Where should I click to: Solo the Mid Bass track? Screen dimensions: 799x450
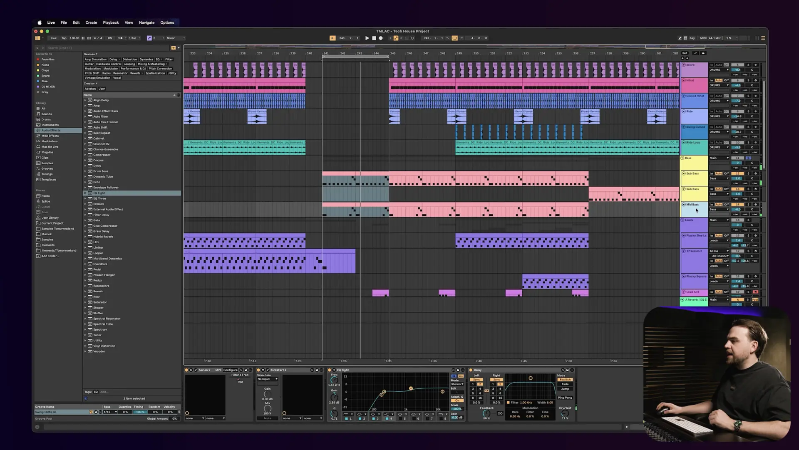pyautogui.click(x=748, y=205)
